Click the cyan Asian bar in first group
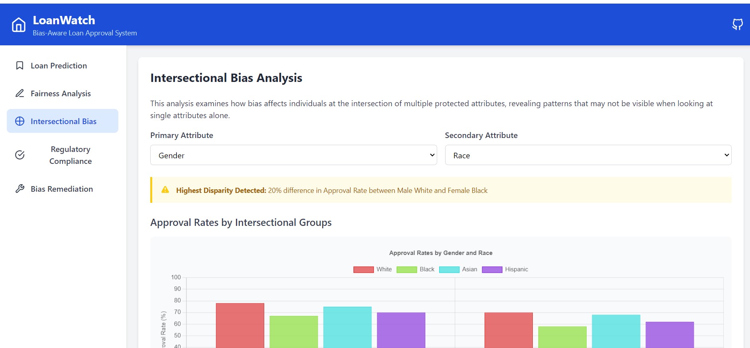 348,327
